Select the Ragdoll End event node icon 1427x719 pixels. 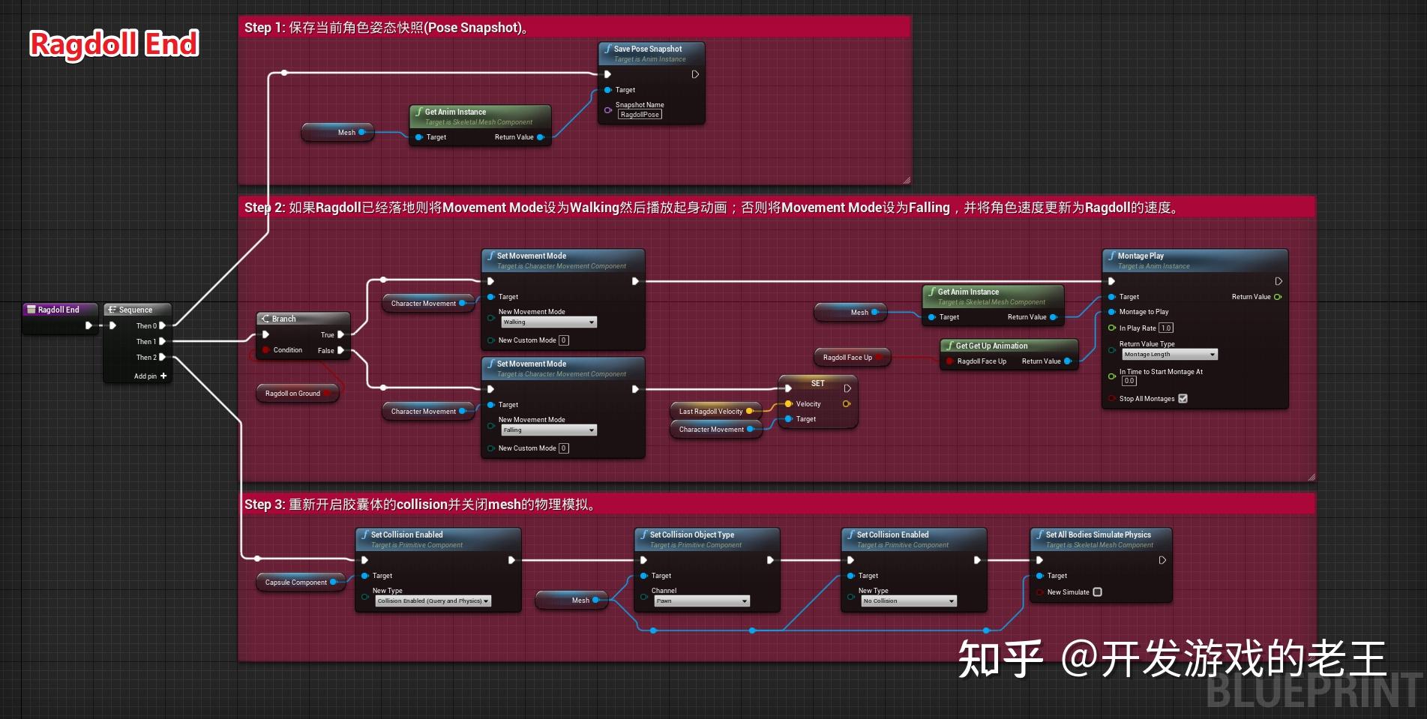click(x=31, y=309)
